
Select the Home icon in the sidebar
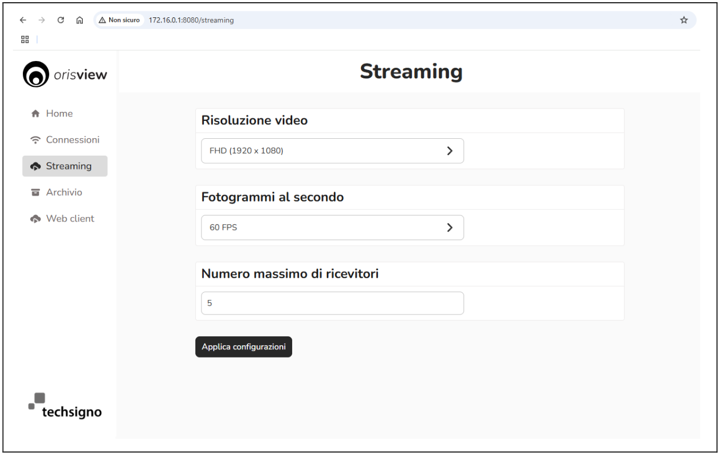[35, 113]
